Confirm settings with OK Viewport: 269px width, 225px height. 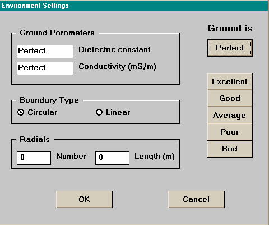pyautogui.click(x=84, y=199)
